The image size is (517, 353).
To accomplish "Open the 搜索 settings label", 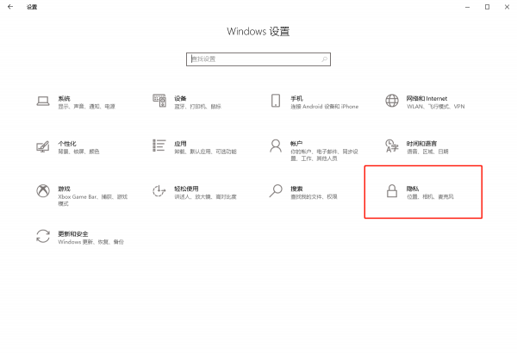I will click(296, 189).
